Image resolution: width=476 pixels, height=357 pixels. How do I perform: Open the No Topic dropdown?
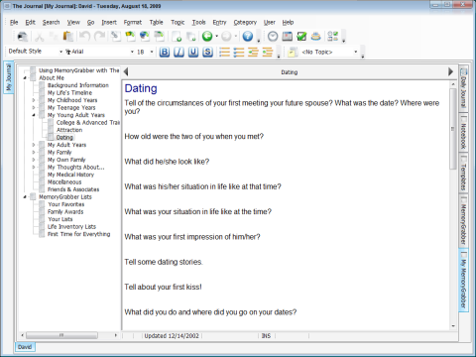tap(356, 52)
